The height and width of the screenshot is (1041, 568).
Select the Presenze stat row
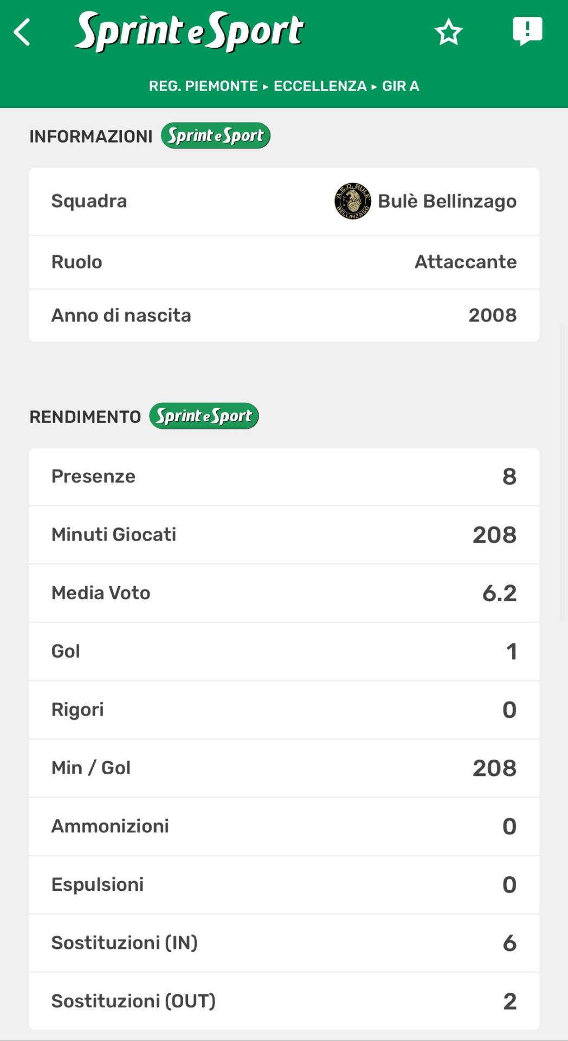284,477
